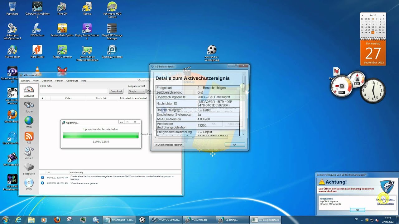
Task: Click the Download button beside Video-URL field
Action: pyautogui.click(x=116, y=91)
